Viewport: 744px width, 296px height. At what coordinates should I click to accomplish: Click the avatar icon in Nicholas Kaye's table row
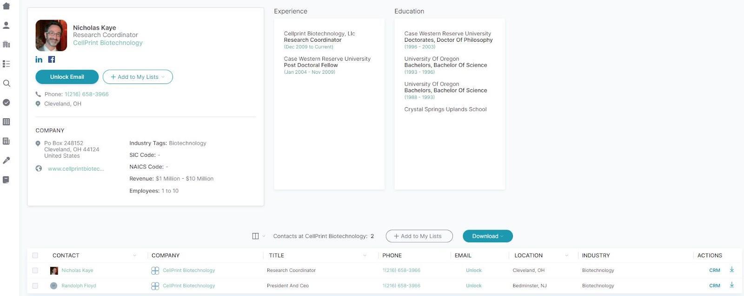tap(54, 270)
